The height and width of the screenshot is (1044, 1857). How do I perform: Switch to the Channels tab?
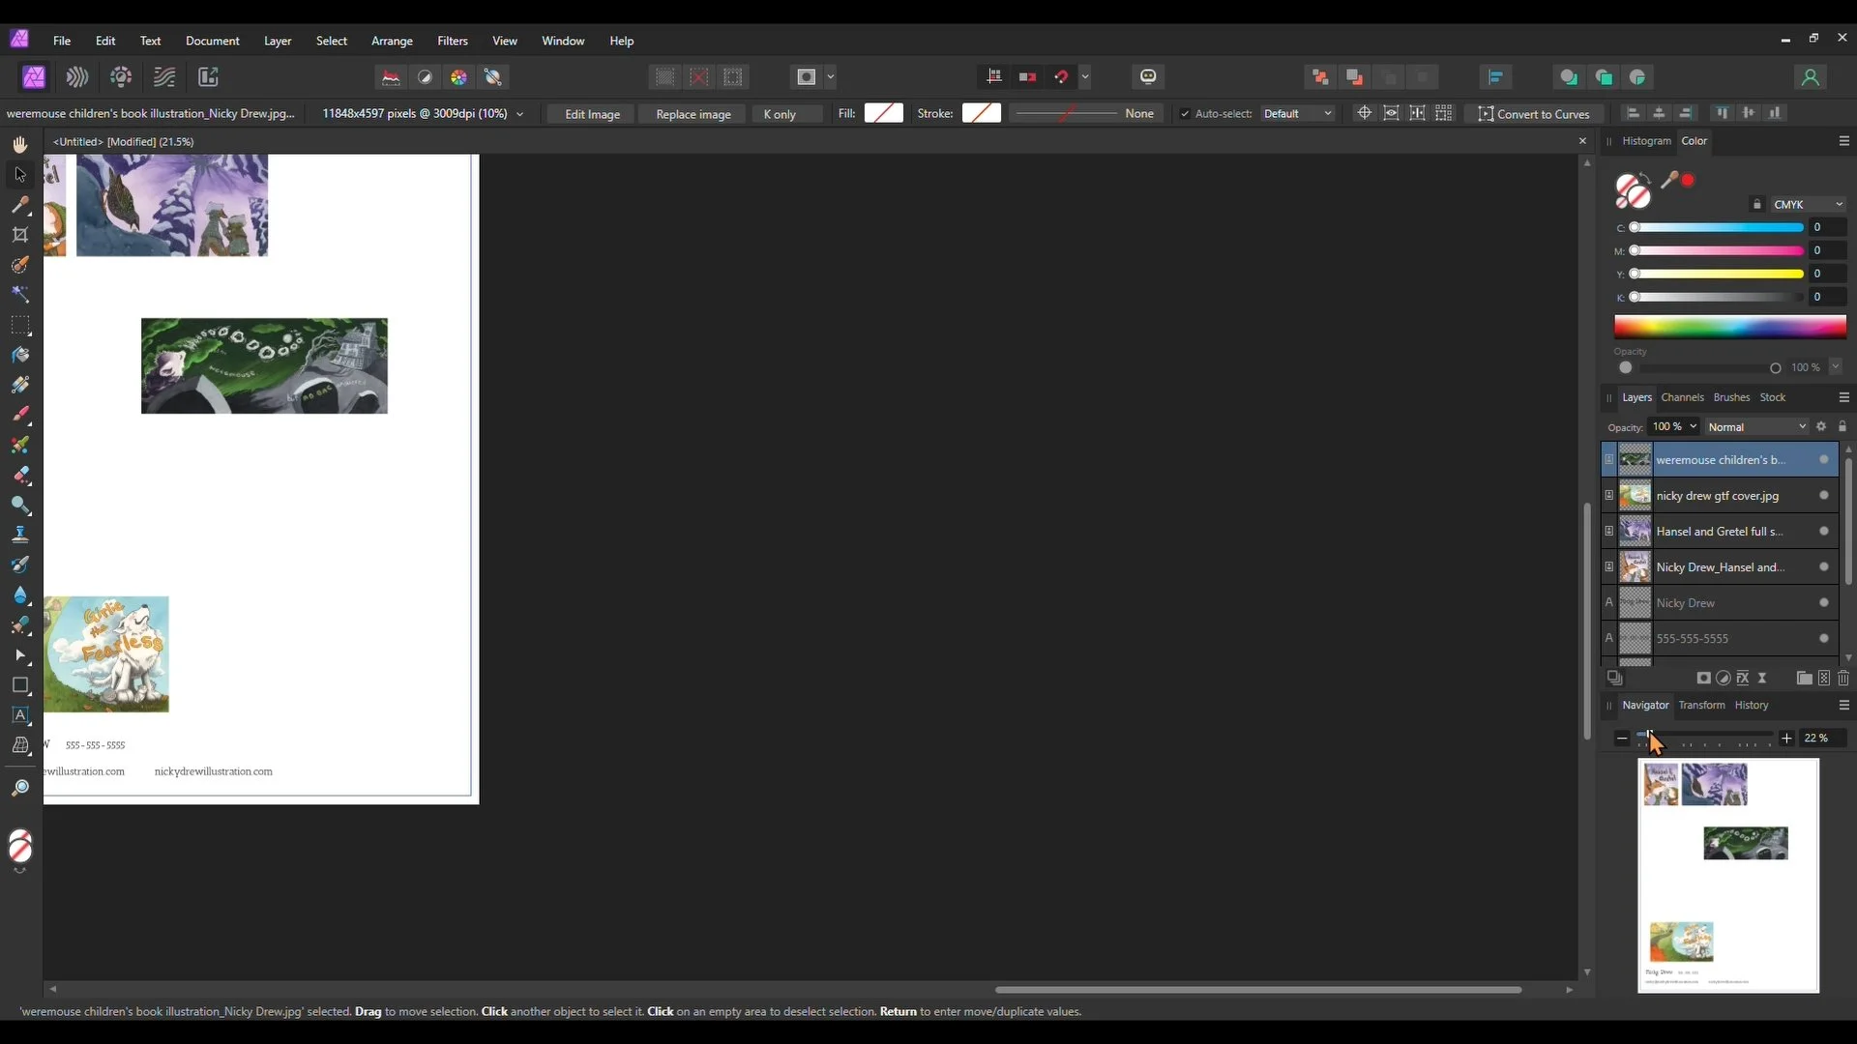pyautogui.click(x=1682, y=397)
